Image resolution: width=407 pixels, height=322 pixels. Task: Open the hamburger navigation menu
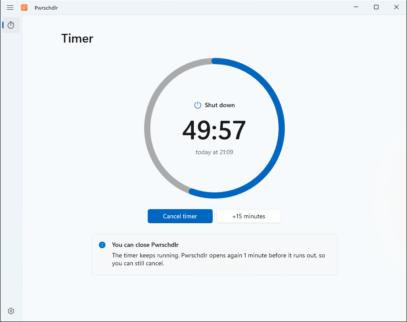10,7
